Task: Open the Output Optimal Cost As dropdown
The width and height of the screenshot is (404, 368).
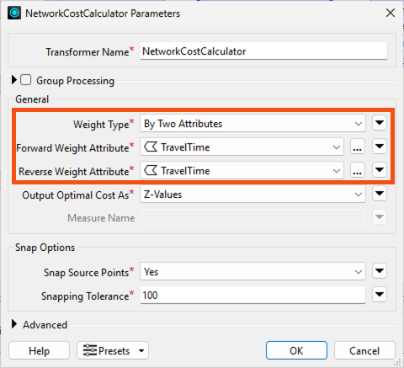Action: click(252, 194)
